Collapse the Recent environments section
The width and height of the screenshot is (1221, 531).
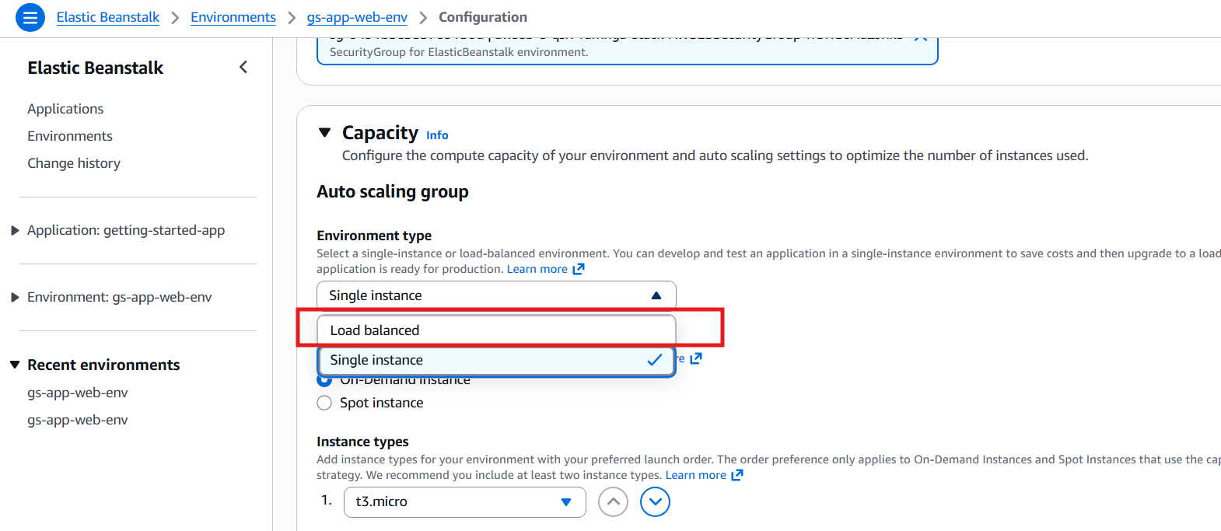point(15,365)
